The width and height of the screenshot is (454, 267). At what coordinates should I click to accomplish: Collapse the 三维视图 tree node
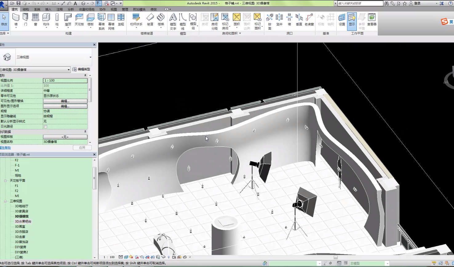point(6,201)
